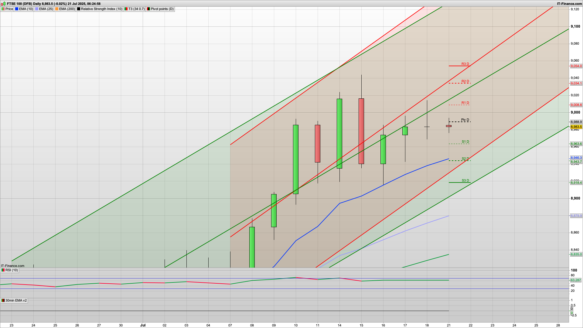The width and height of the screenshot is (583, 328).
Task: Click the S1 D pivot label
Action: click(x=465, y=142)
